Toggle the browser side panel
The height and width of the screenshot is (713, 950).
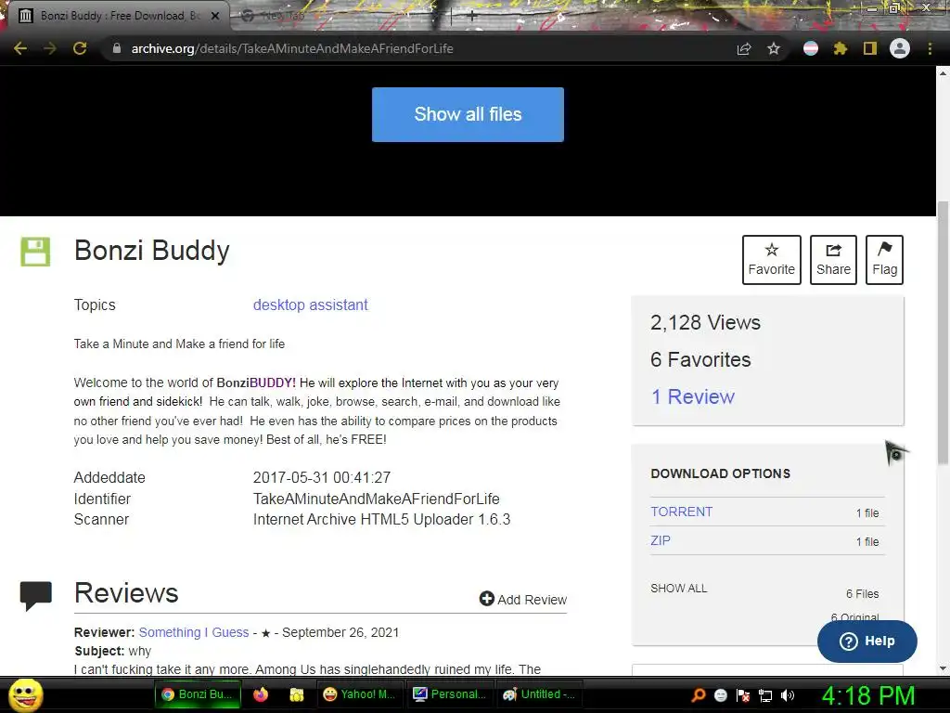(x=870, y=48)
